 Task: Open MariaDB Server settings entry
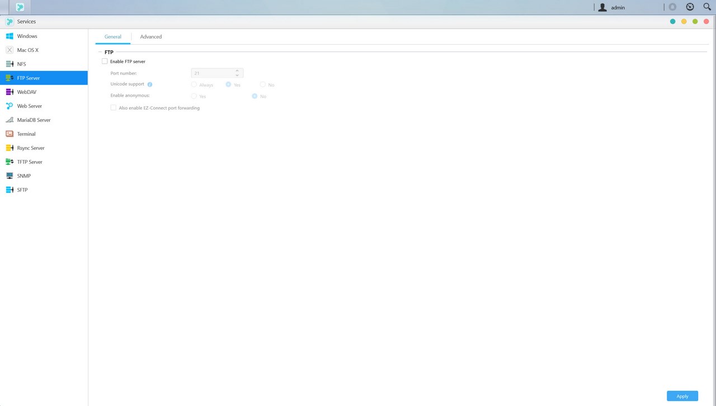tap(44, 120)
